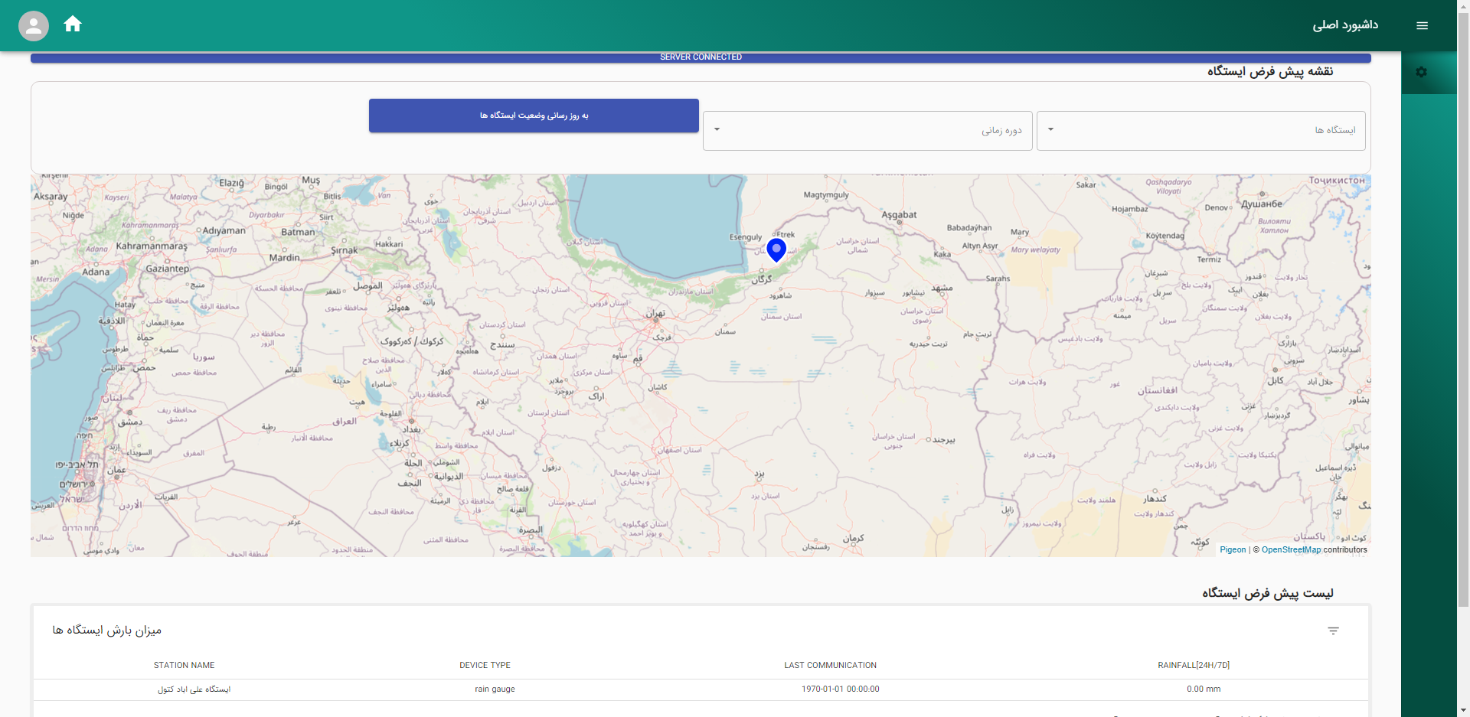
Task: Sort by DEVICE TYPE column header
Action: [x=485, y=665]
